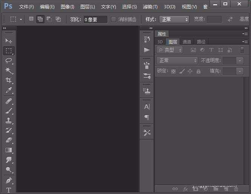Choose the Eyedropper tool
This screenshot has width=251, height=194.
tap(8, 90)
